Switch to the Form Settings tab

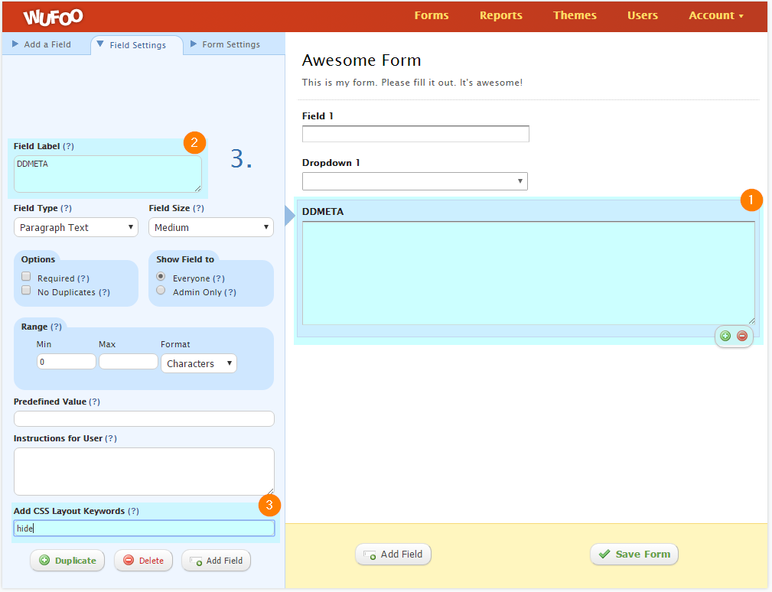[225, 44]
